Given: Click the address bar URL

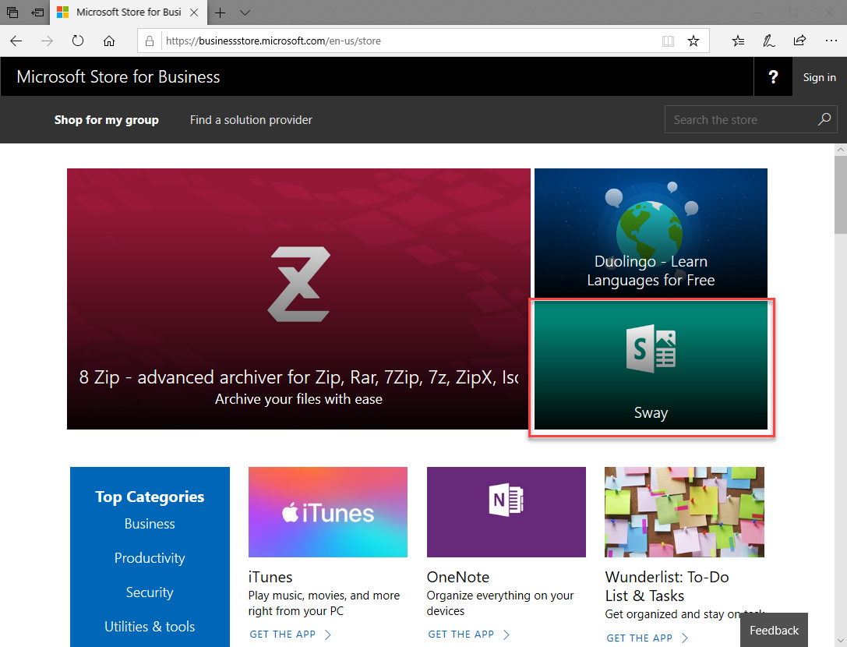Looking at the screenshot, I should [x=274, y=41].
